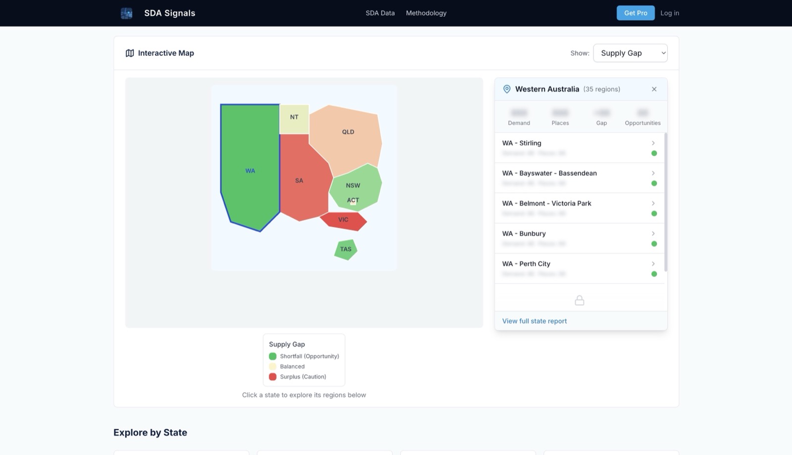Screen dimensions: 792x455
Task: Expand WA - Bayswater - Bassendean chevron
Action: point(653,173)
